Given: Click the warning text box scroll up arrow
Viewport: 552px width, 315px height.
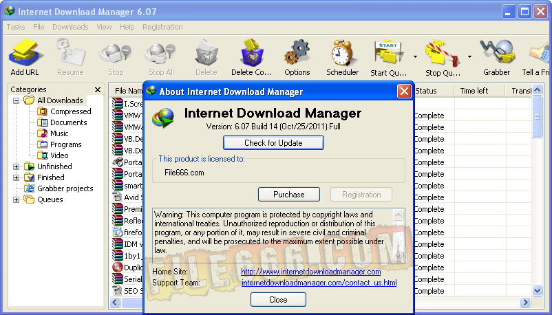Looking at the screenshot, I should pos(398,215).
